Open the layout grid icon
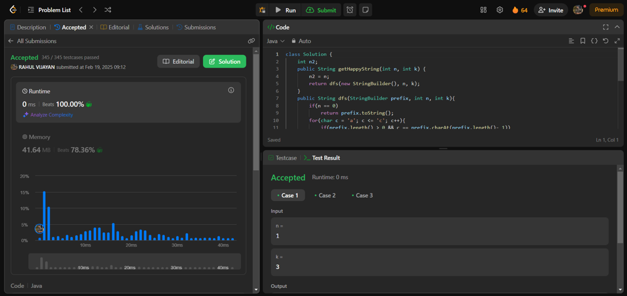 [483, 10]
